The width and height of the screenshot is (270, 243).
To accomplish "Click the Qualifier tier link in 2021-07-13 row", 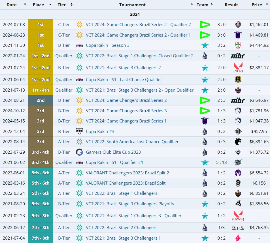I will (x=64, y=90).
